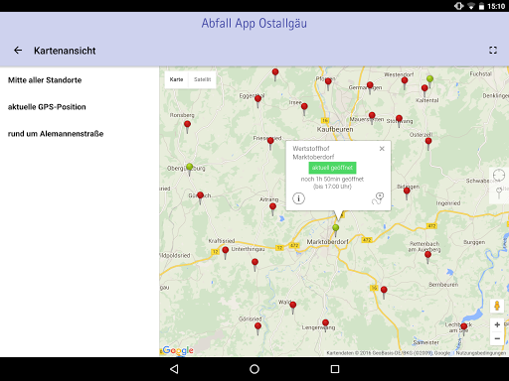
Task: Tap the red pin at Bidingen
Action: pyautogui.click(x=407, y=191)
